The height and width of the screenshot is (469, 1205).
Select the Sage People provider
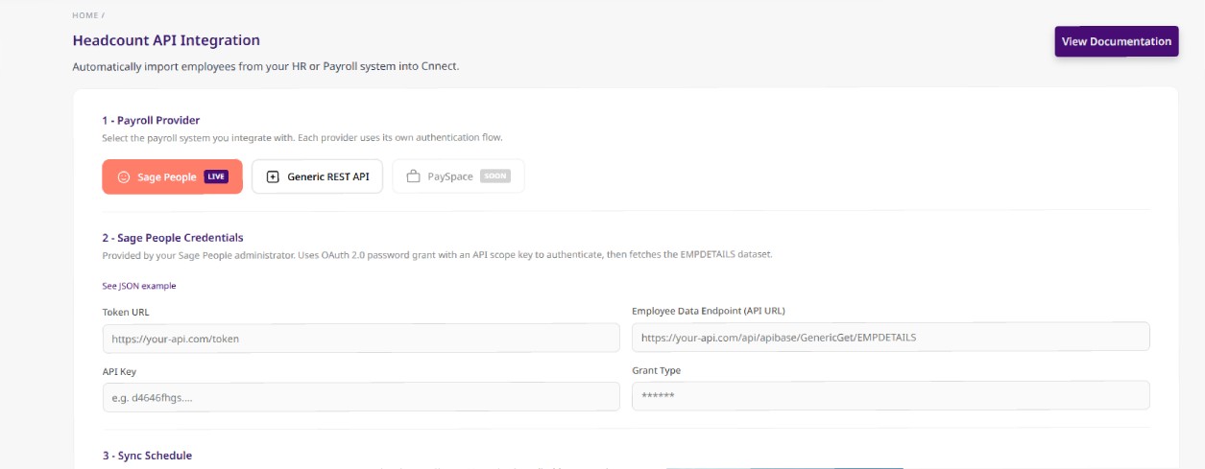(172, 176)
